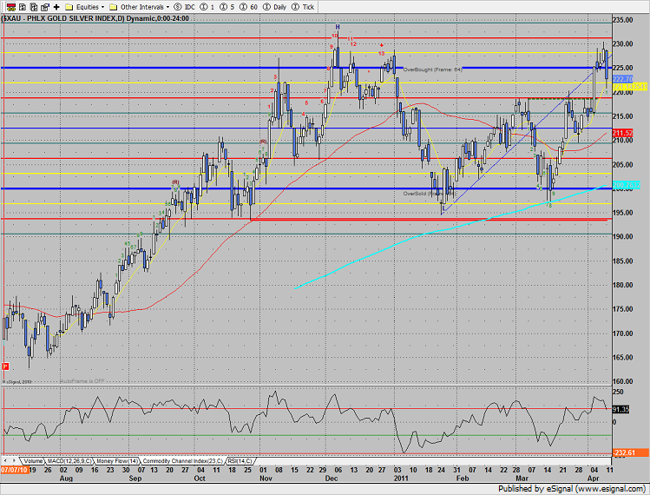Click the first red-yellow chart toolbar icon
This screenshot has height=495, width=650.
(x=11, y=7)
